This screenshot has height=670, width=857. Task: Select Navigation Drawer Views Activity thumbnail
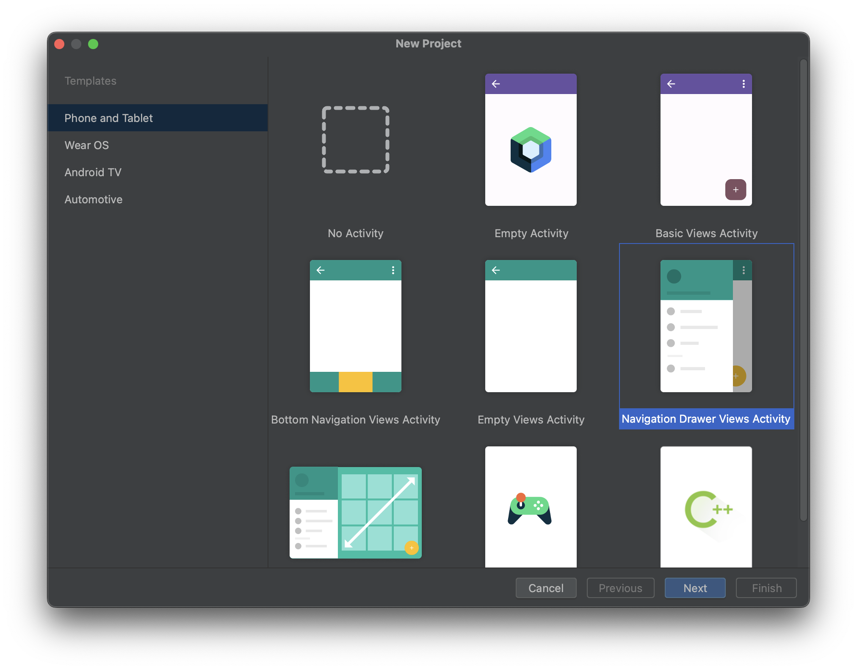(706, 326)
